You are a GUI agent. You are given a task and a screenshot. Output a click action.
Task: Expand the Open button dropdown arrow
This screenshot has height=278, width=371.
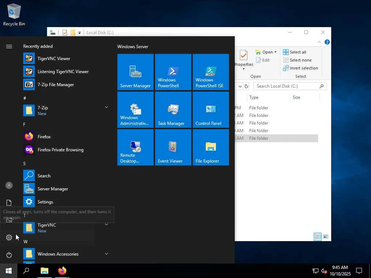pyautogui.click(x=275, y=52)
